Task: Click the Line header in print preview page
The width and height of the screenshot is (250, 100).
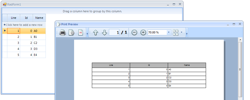Action: (111, 65)
